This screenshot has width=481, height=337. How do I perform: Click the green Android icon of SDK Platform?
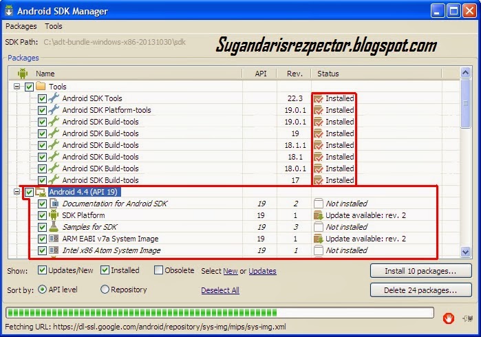click(54, 215)
